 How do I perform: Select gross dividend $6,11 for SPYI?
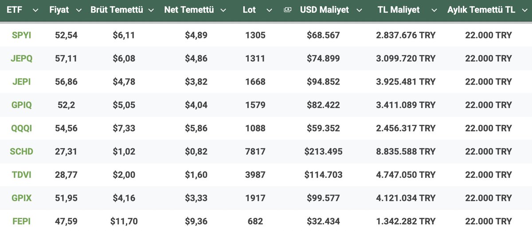coord(124,35)
